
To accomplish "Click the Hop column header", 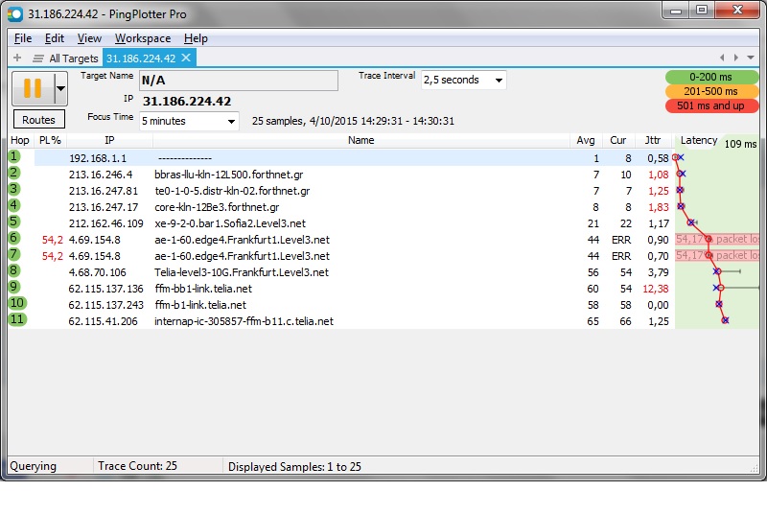I will (x=20, y=140).
